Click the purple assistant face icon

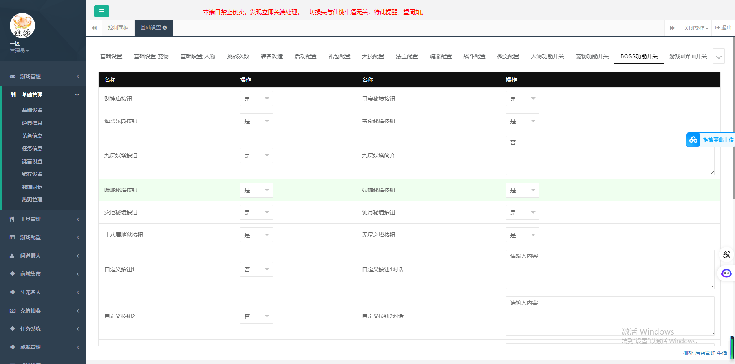[x=726, y=273]
